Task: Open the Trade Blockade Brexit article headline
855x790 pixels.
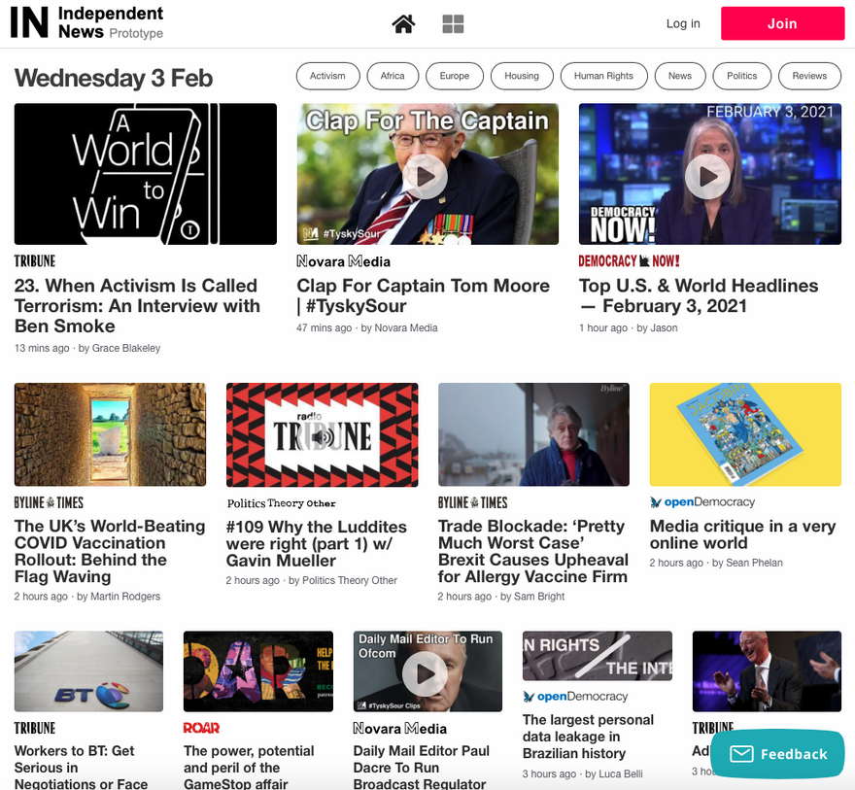Action: pos(532,551)
